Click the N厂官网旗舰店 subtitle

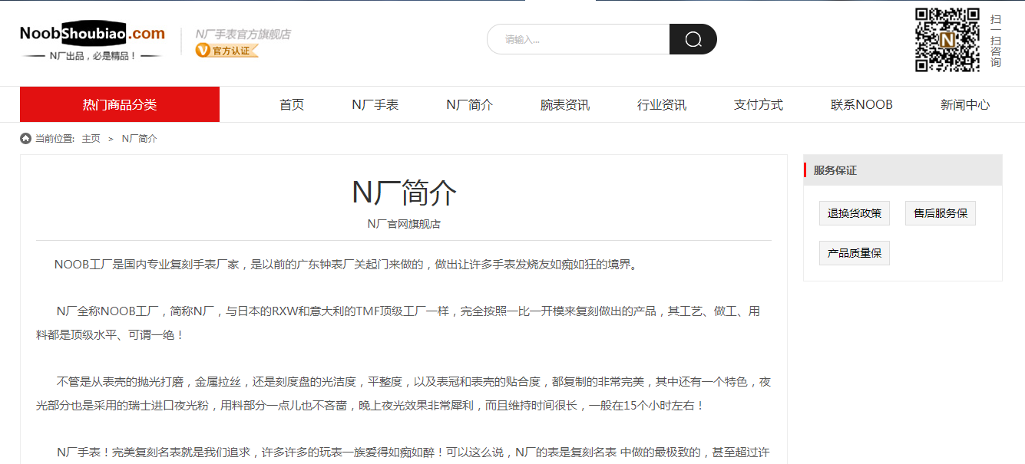pyautogui.click(x=404, y=224)
